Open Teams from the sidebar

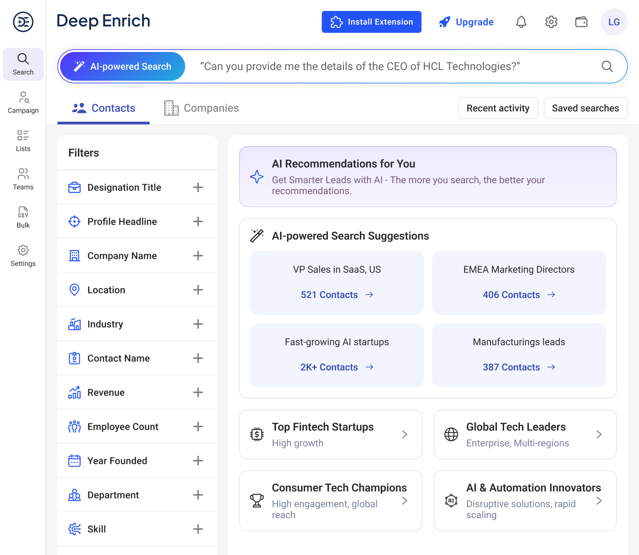coord(23,179)
